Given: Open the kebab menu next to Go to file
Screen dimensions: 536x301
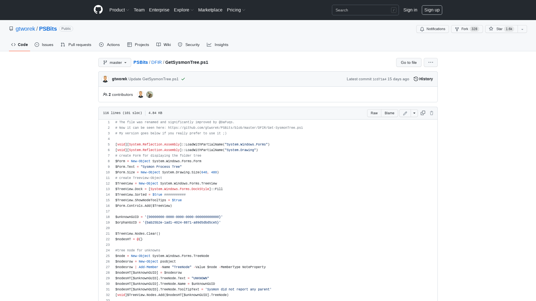Looking at the screenshot, I should [x=430, y=62].
